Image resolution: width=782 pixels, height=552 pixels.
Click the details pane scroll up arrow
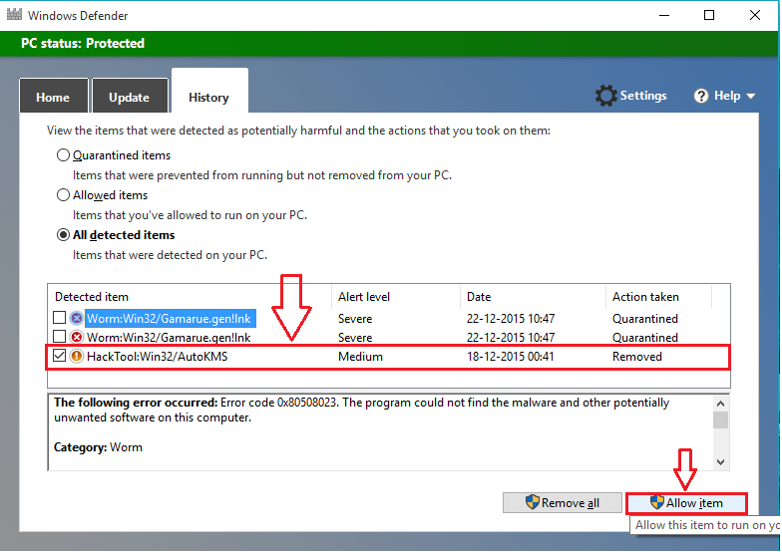coord(720,403)
